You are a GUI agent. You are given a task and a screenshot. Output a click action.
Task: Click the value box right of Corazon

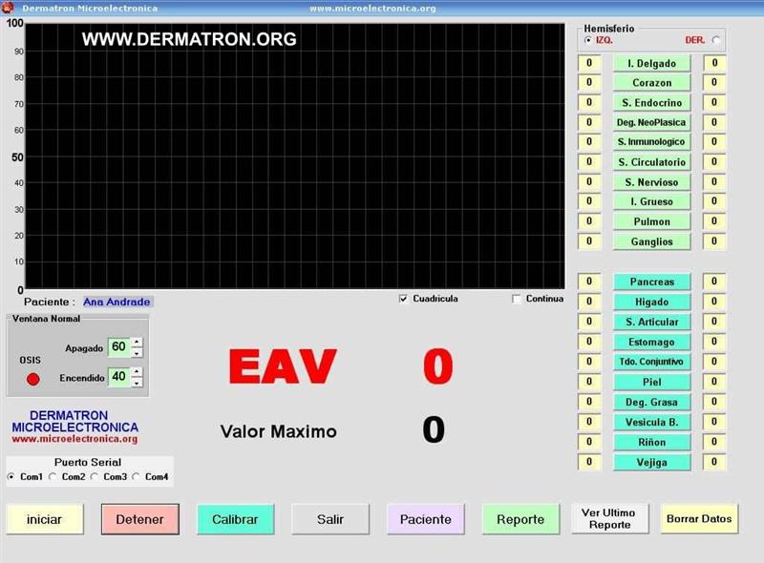(714, 82)
